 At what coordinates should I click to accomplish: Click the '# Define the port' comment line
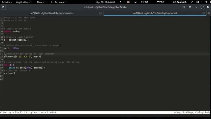(32, 45)
